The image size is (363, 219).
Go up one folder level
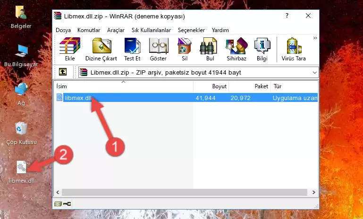coord(63,72)
